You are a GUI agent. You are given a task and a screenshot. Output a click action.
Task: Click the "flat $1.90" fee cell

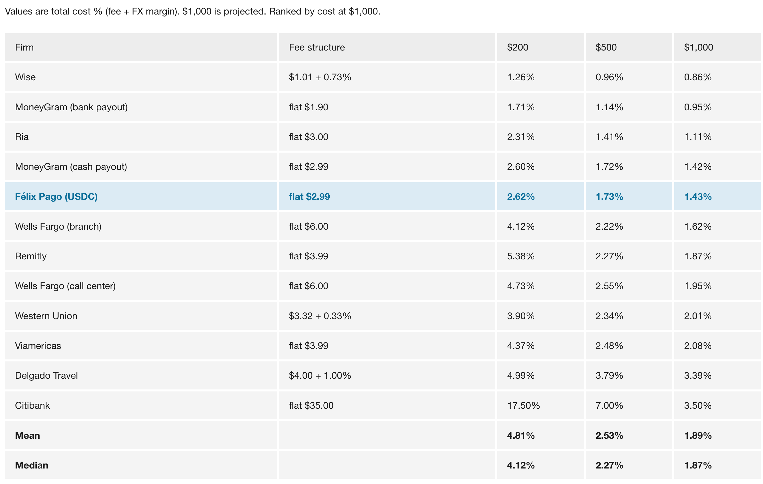click(387, 107)
